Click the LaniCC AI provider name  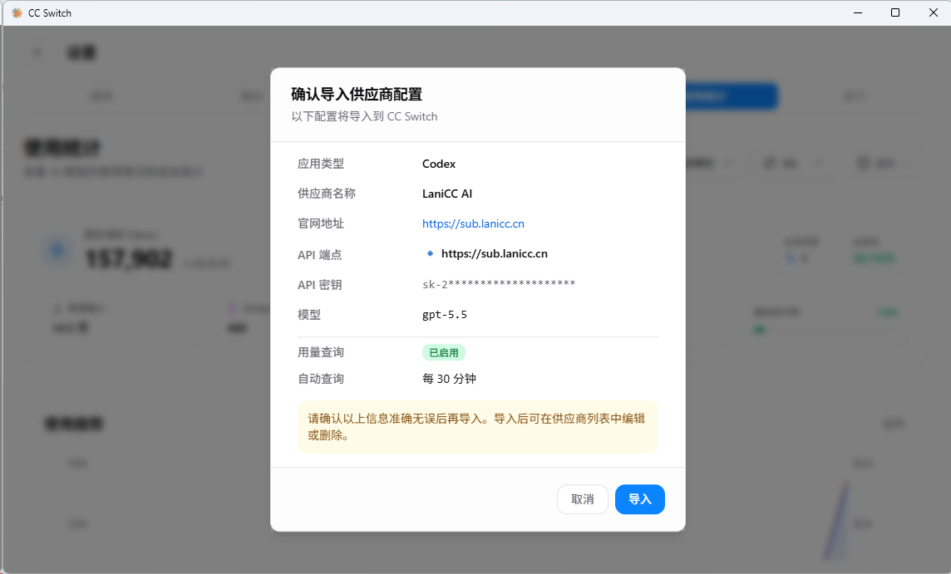tap(447, 194)
